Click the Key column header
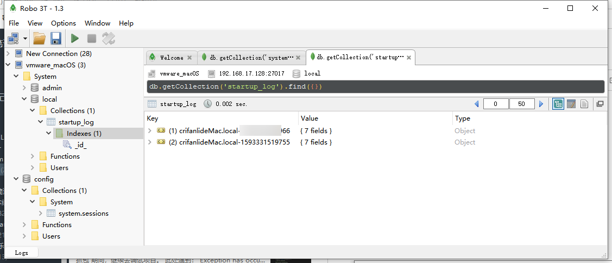The image size is (612, 263). [221, 118]
